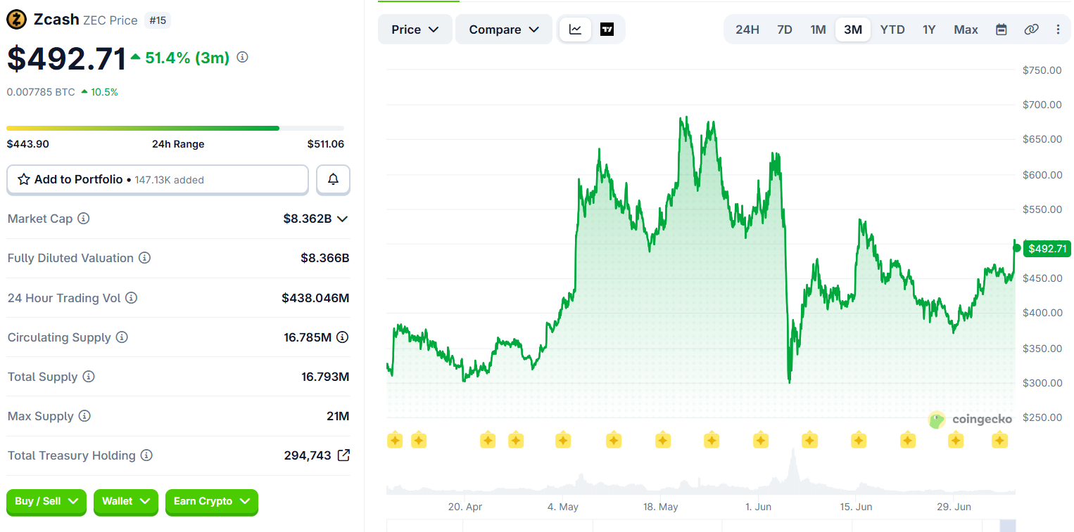Viewport: 1074px width, 532px height.
Task: Click the $438.046M trading volume value
Action: (315, 298)
